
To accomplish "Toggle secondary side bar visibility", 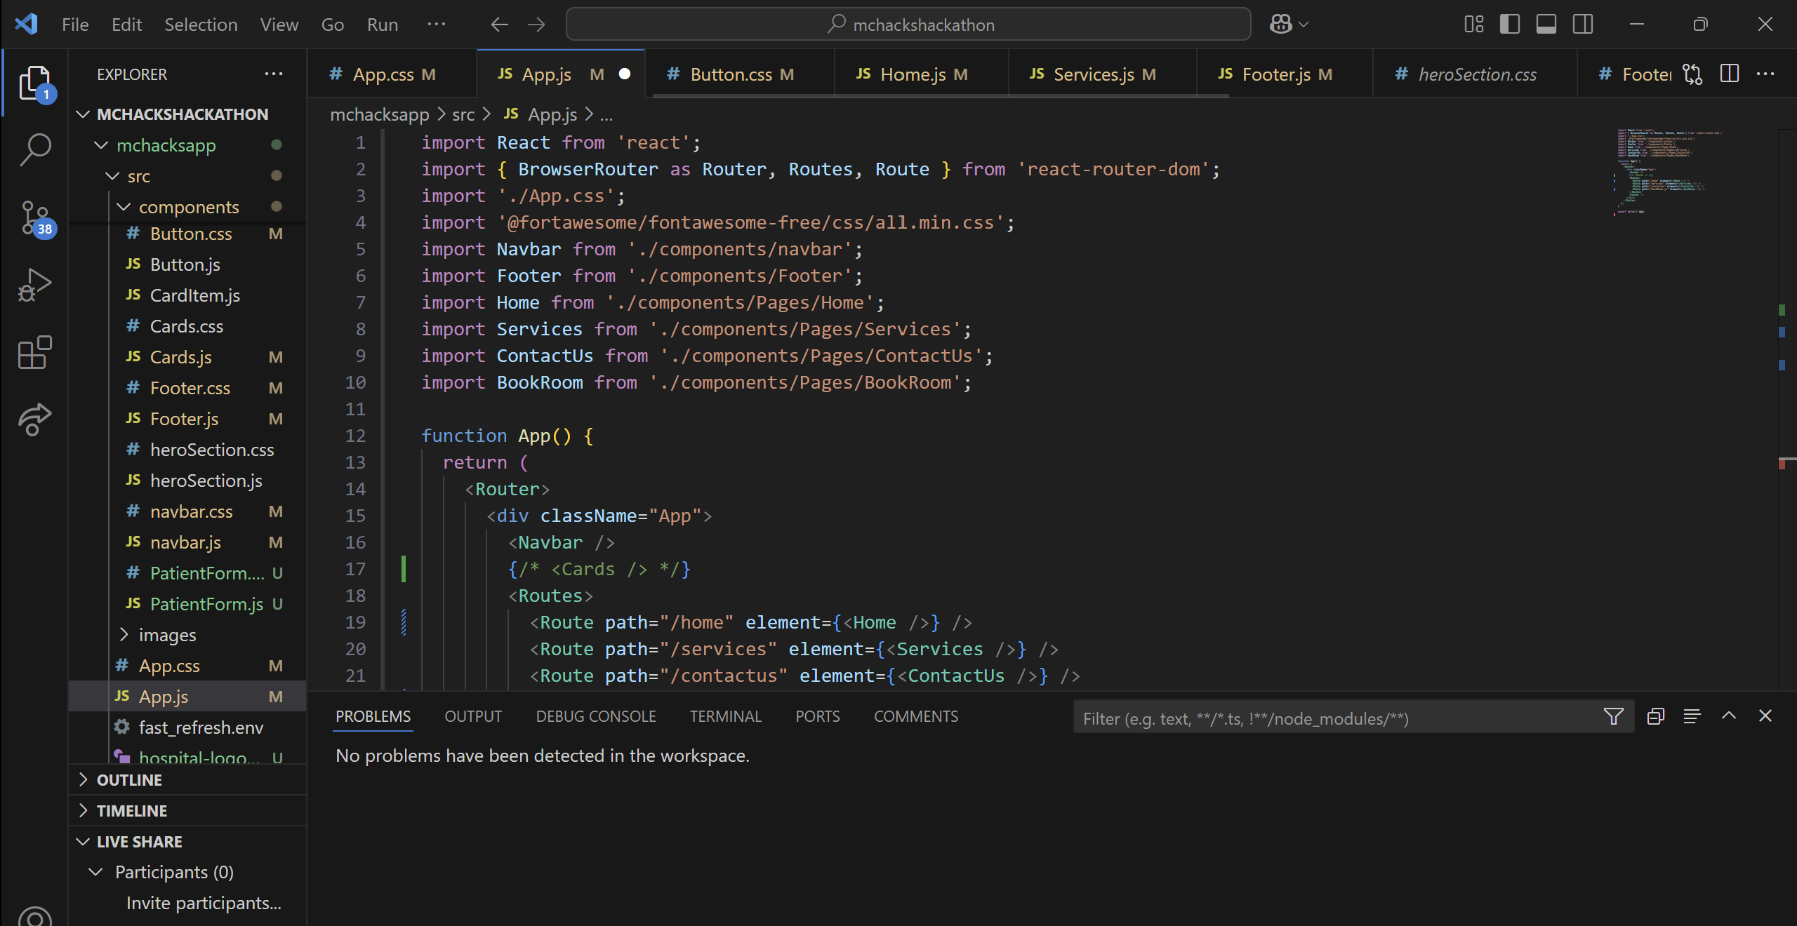I will coord(1582,25).
